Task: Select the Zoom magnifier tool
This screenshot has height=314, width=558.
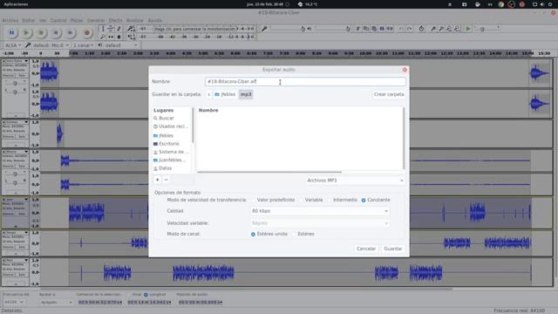Action: tap(103, 37)
